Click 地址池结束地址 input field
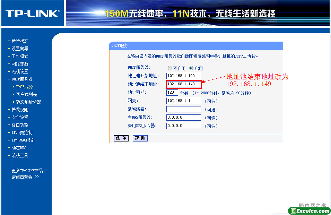 [x=184, y=84]
